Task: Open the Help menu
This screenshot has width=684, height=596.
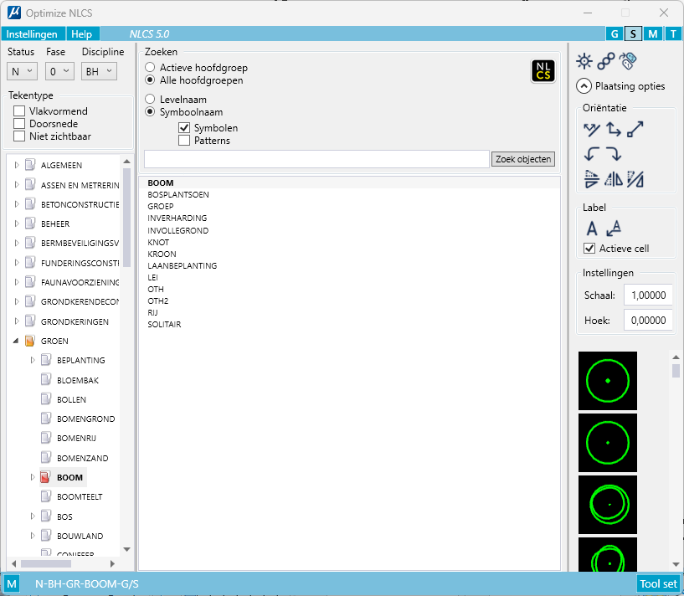Action: coord(81,34)
